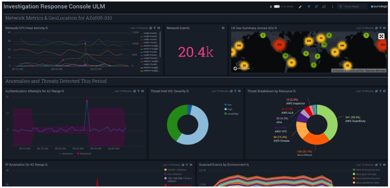Change Network/CPU Host Activity Last 15 Minutes range
Image resolution: width=390 pixels, height=188 pixels.
click(139, 28)
